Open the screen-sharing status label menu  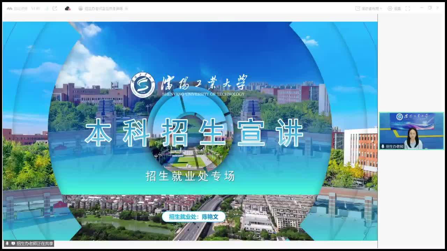[103, 8]
